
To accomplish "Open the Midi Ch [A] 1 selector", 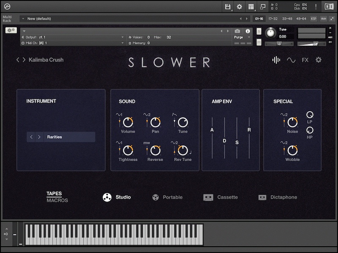I will 72,42.
